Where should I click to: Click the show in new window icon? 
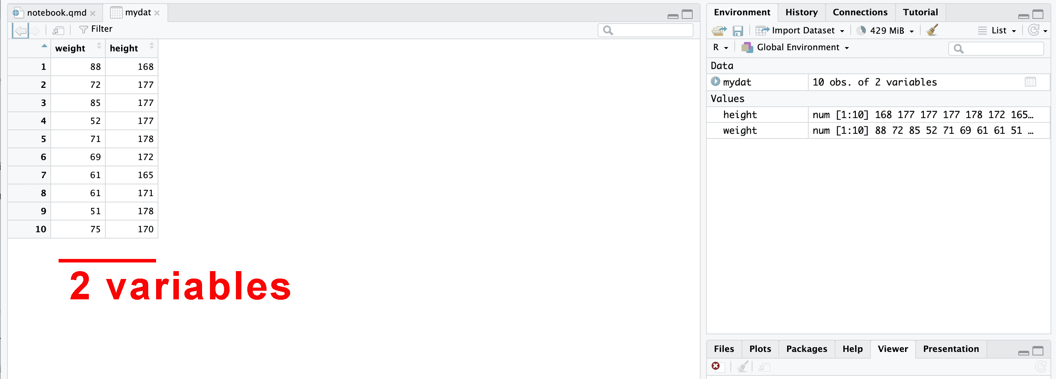[x=58, y=30]
